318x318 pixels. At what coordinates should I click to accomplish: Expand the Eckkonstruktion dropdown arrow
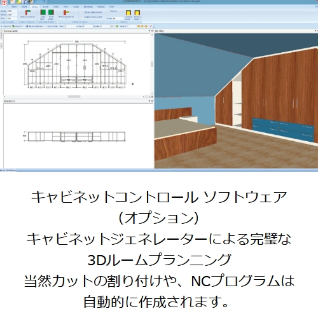pos(27,19)
